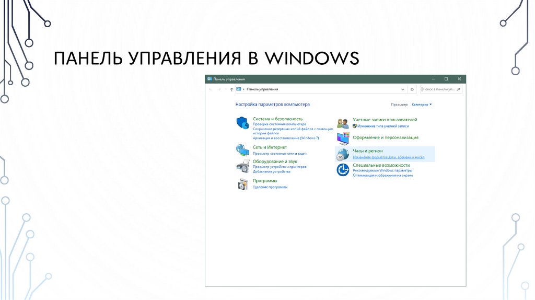The width and height of the screenshot is (535, 300).
Task: Click Изменение типа учетной записи link
Action: (383, 126)
